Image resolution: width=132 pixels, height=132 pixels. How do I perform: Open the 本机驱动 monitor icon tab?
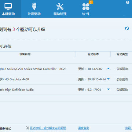[x=8, y=7]
